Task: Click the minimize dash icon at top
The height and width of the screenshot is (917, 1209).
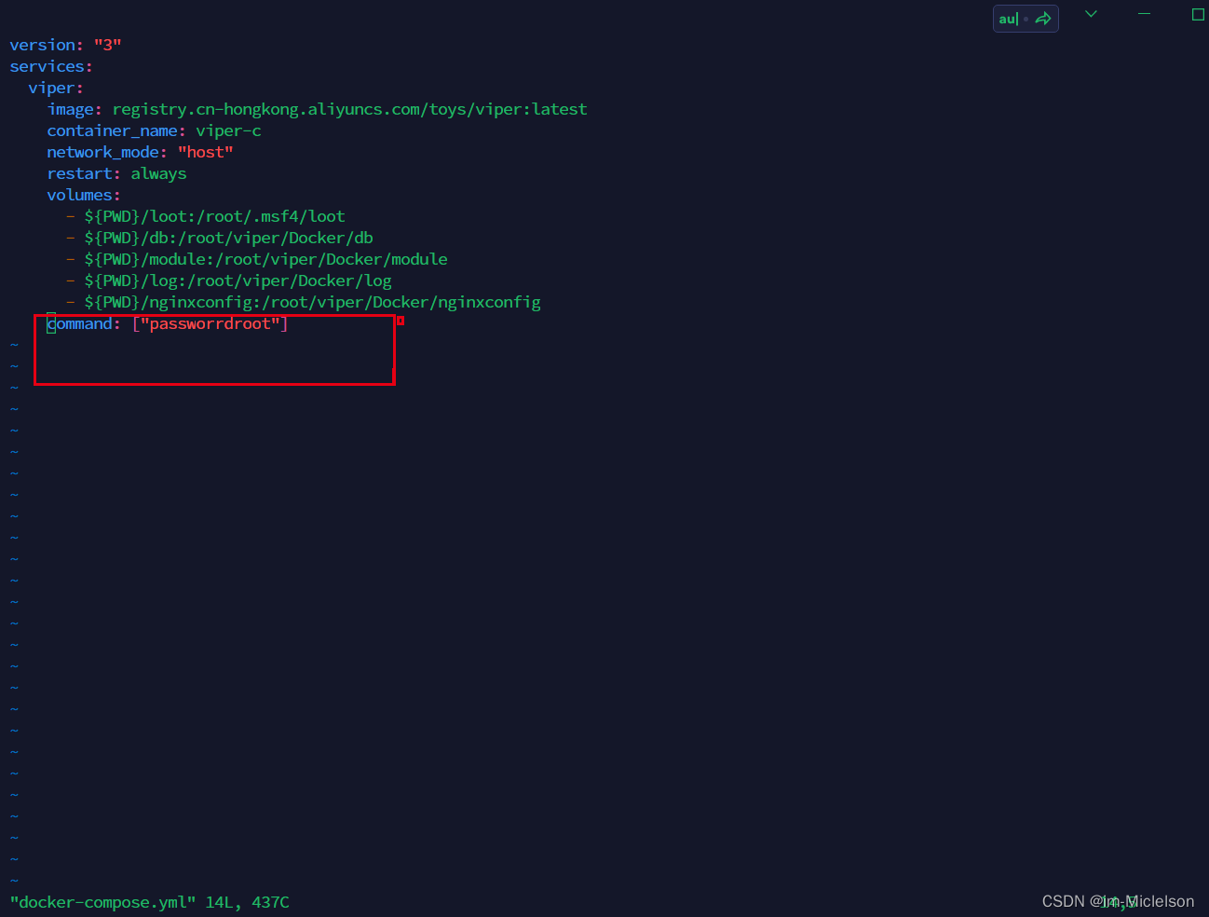Action: (1144, 14)
